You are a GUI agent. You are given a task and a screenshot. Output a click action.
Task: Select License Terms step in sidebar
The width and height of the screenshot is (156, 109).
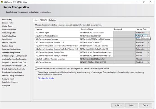[x=8, y=23]
